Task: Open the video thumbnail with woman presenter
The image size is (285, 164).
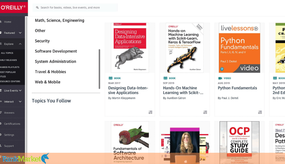Action: point(184,145)
